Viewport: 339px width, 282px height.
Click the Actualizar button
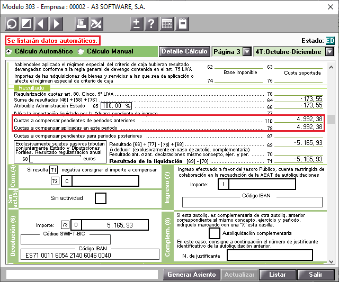[239, 275]
